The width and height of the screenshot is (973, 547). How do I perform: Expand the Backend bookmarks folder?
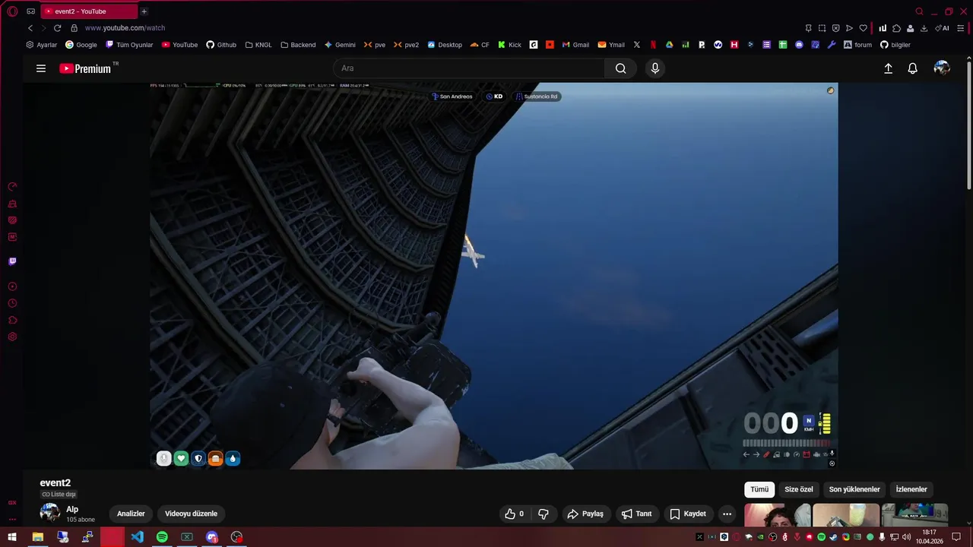point(298,45)
